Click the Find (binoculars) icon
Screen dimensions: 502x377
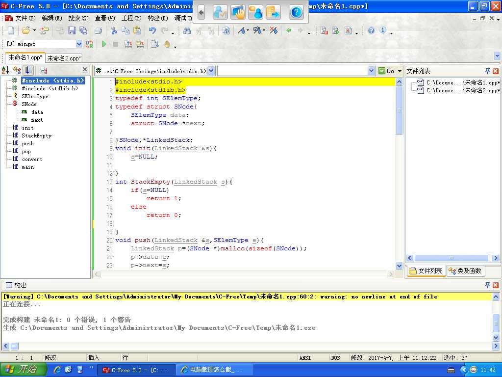tap(187, 30)
